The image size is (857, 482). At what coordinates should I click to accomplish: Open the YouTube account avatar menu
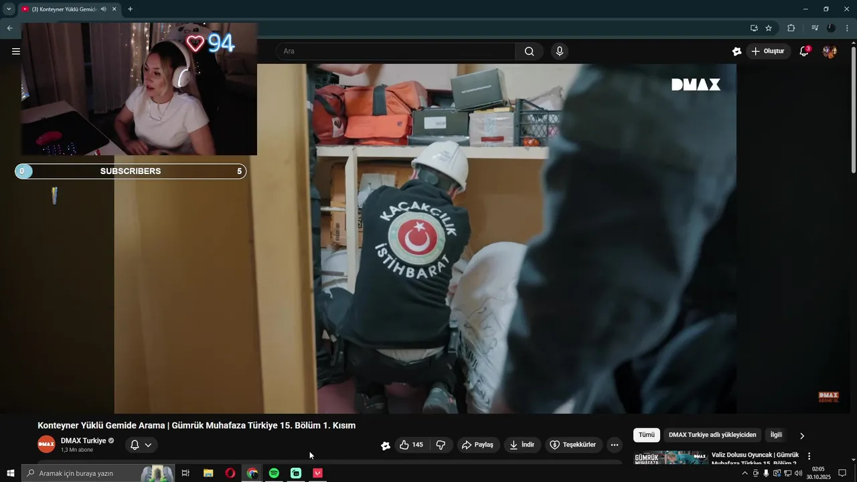tap(830, 52)
